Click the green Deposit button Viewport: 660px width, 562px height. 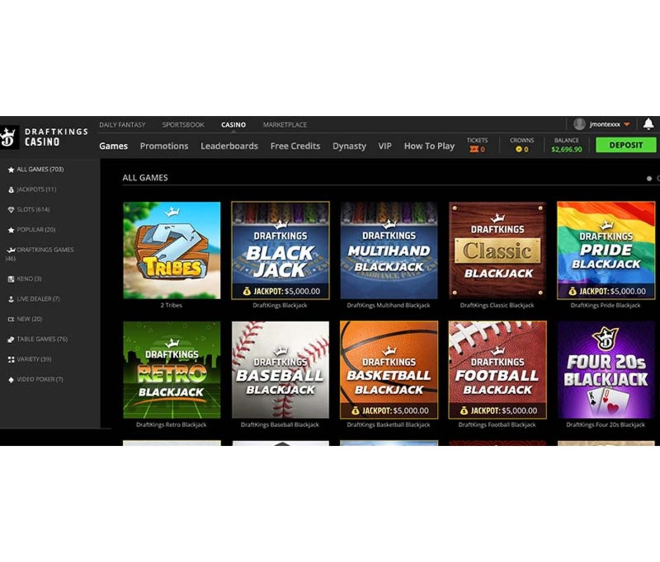626,145
